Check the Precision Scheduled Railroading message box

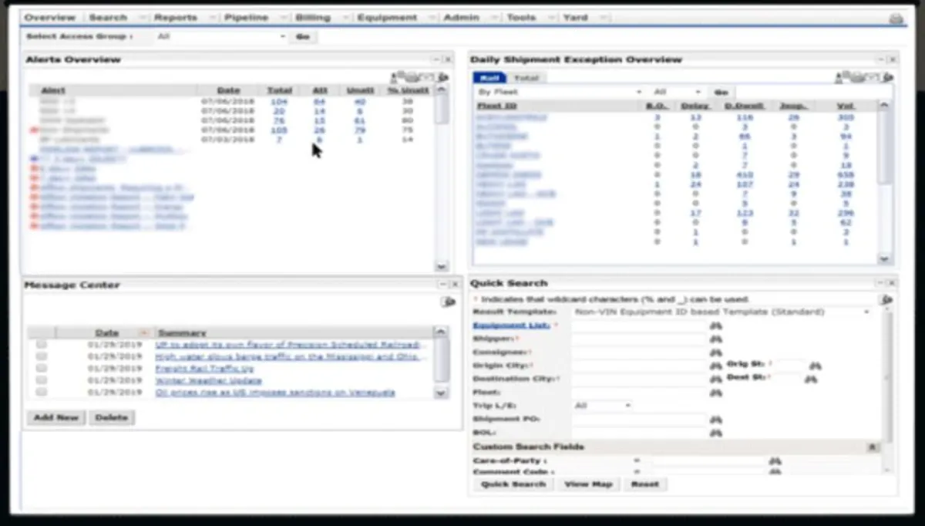click(x=41, y=345)
